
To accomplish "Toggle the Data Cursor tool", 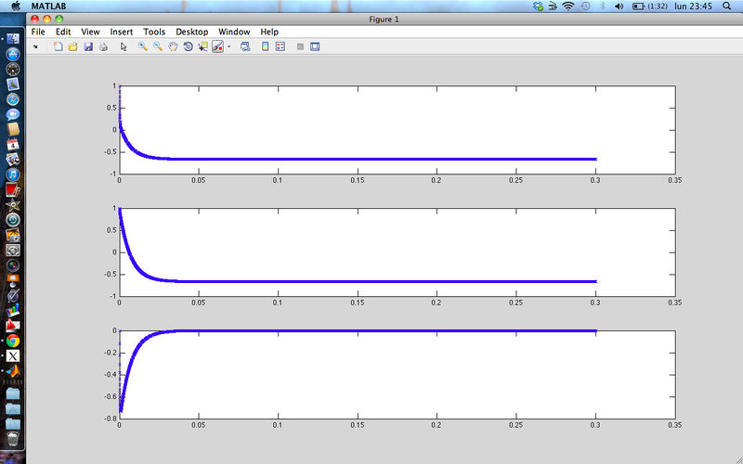I will point(202,46).
